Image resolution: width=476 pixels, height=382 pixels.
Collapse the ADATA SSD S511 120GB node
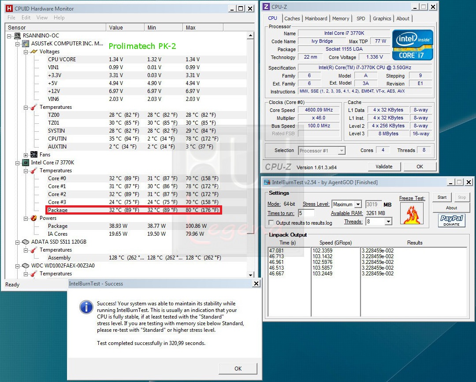[x=18, y=242]
